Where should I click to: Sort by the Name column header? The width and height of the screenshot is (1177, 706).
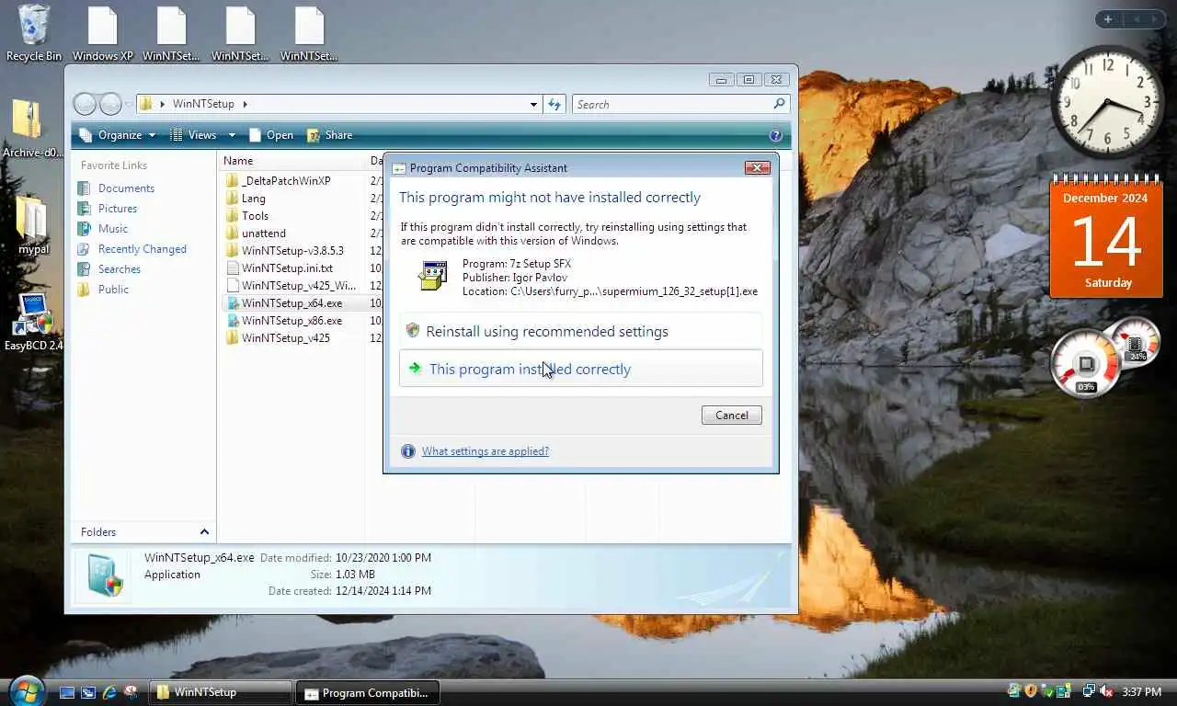tap(293, 161)
